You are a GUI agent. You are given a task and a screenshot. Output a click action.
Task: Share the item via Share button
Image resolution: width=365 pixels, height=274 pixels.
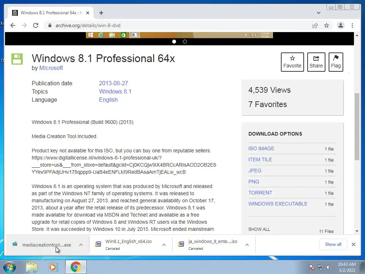point(316,62)
